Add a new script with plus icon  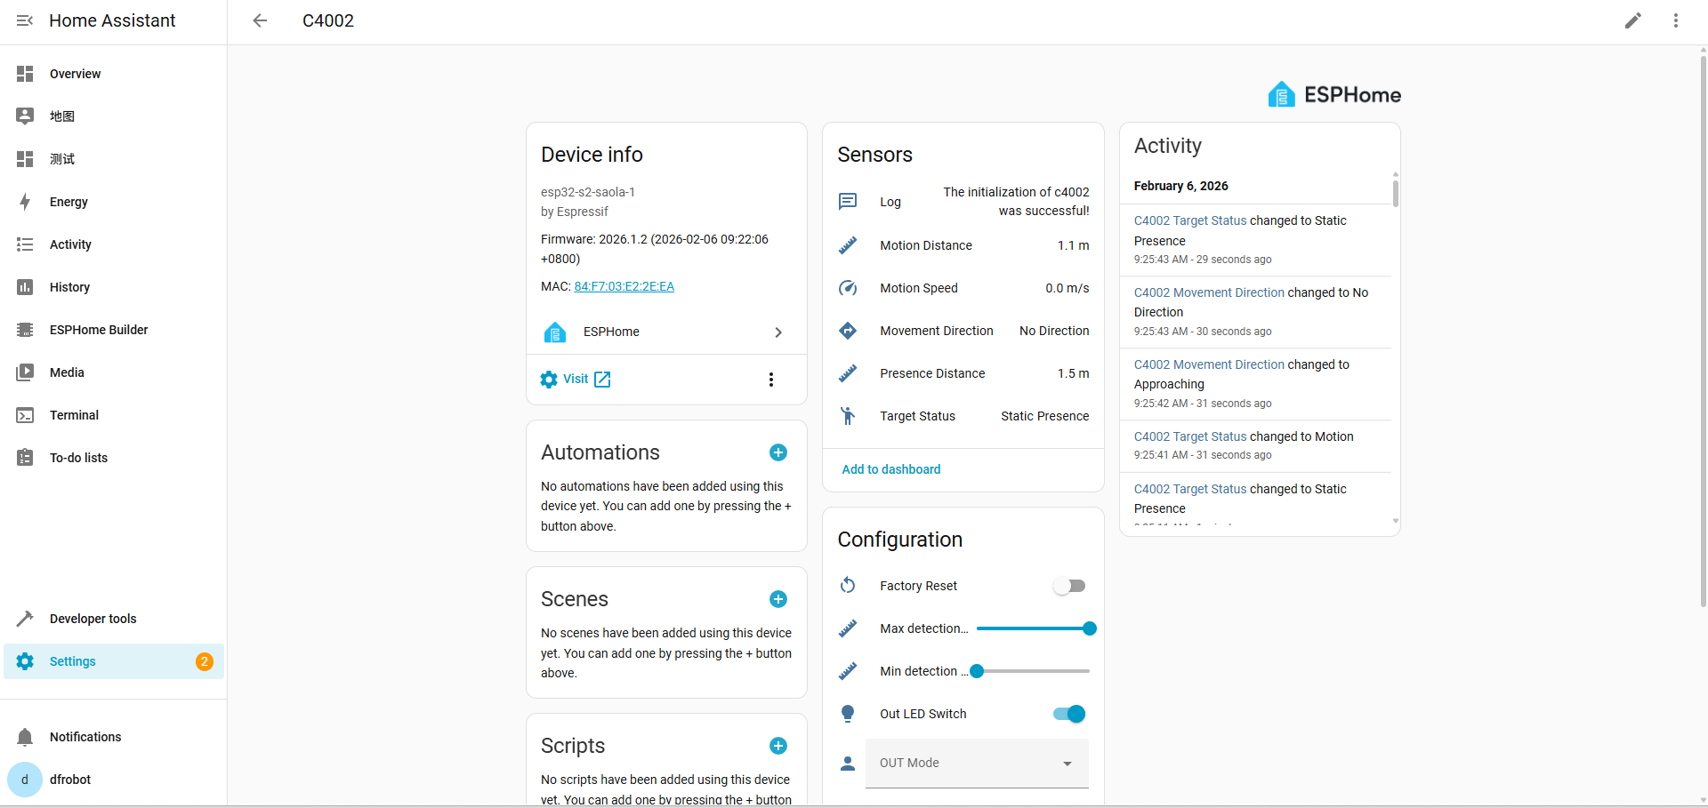pos(777,746)
